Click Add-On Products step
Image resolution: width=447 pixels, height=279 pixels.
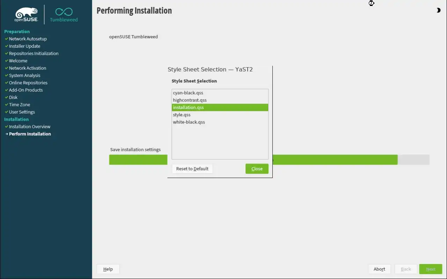point(26,90)
